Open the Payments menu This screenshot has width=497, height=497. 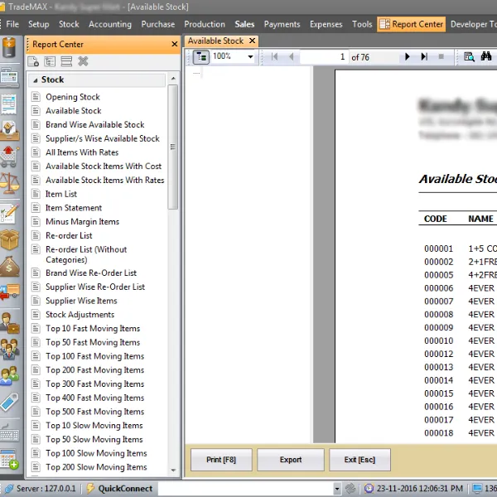(x=282, y=24)
